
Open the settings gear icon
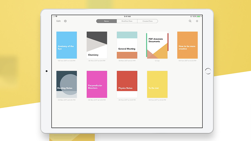click(x=65, y=21)
